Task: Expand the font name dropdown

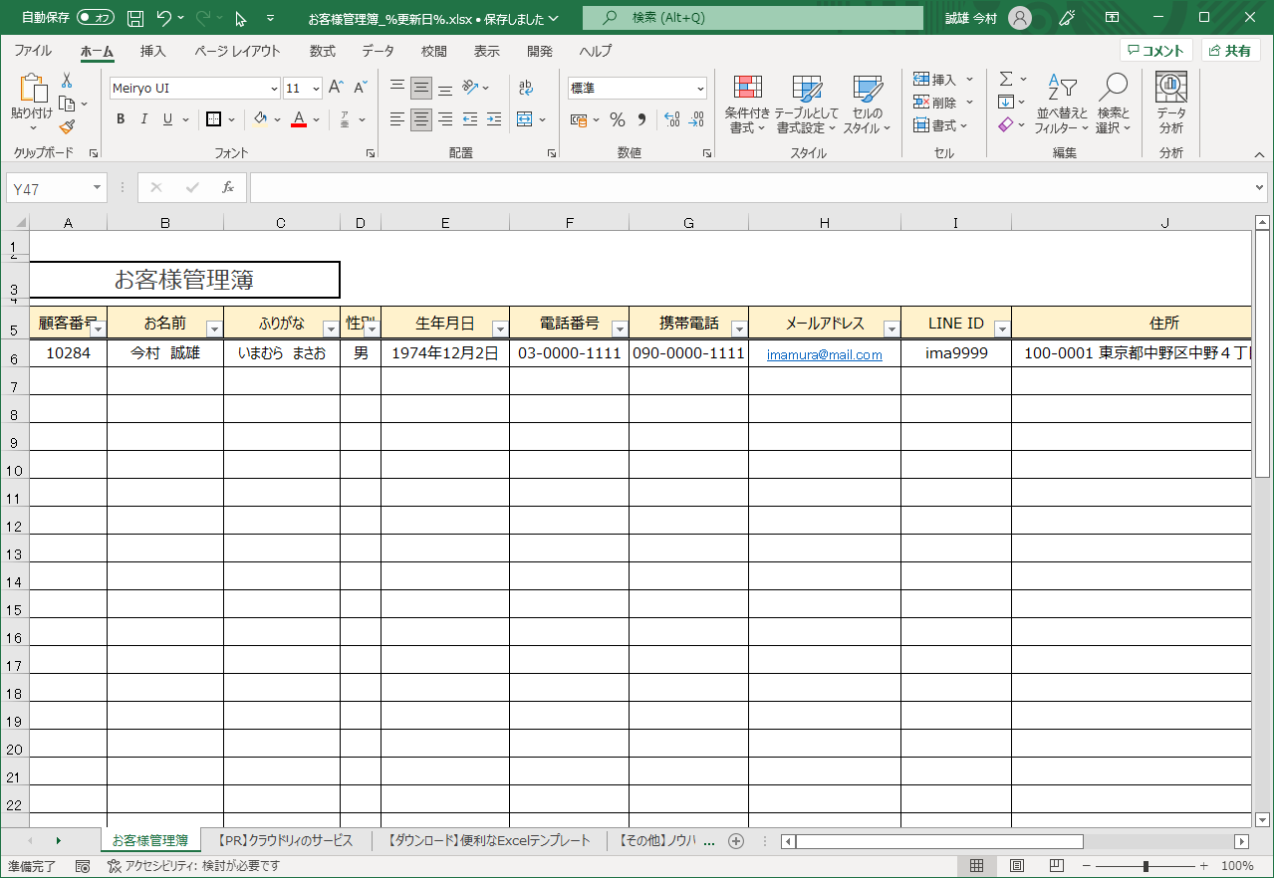Action: coord(272,89)
